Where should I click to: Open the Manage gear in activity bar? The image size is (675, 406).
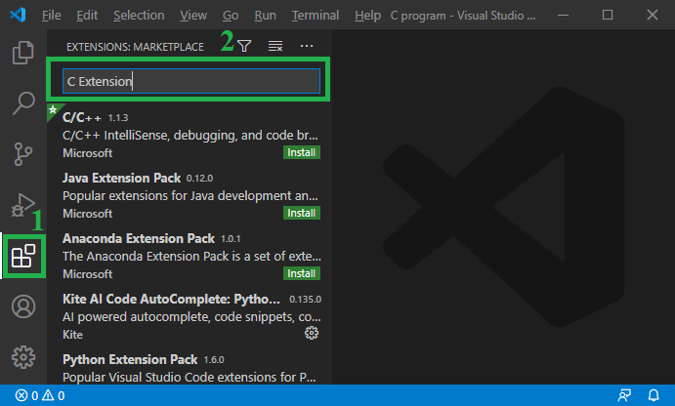23,357
